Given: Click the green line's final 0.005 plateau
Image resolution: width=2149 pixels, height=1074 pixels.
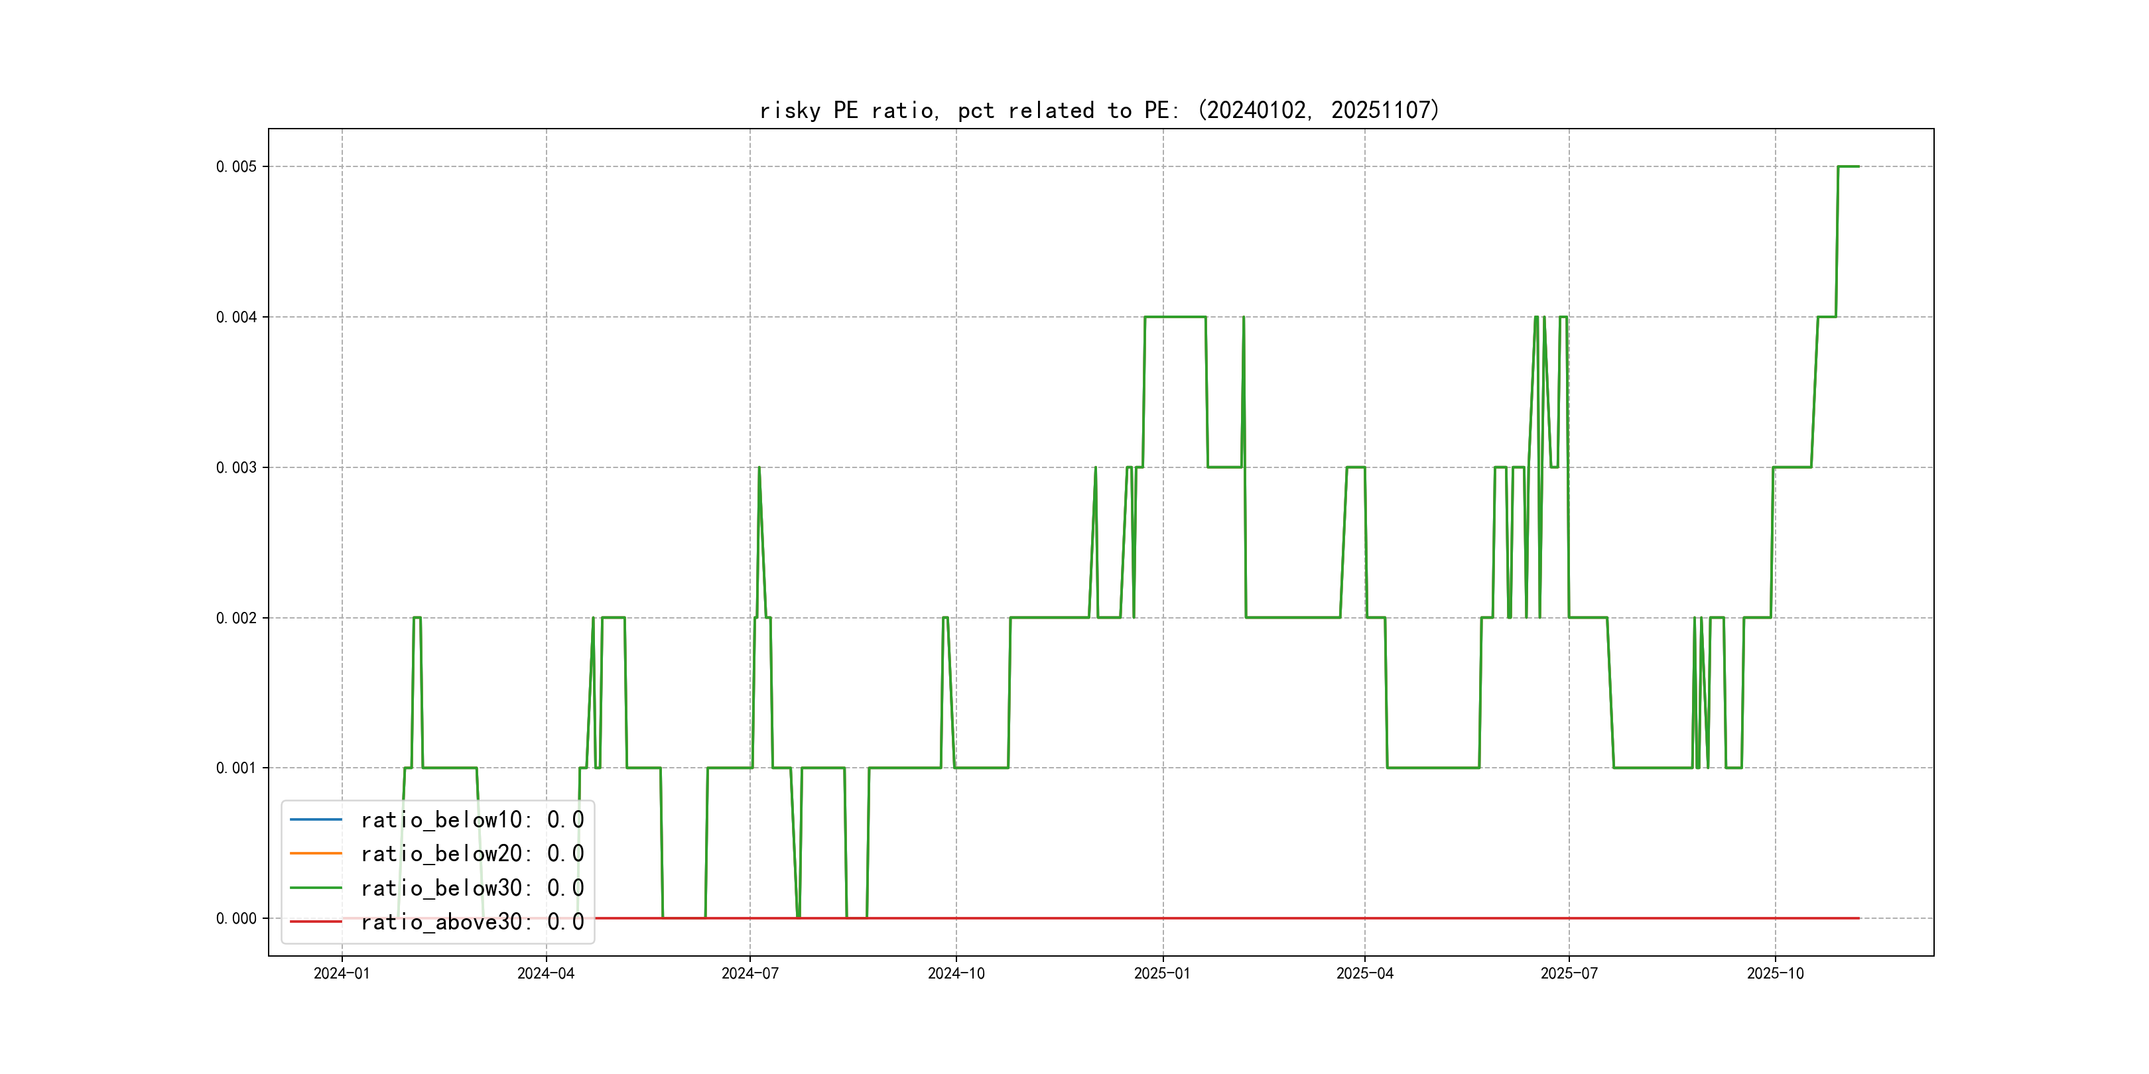Looking at the screenshot, I should (x=1849, y=167).
